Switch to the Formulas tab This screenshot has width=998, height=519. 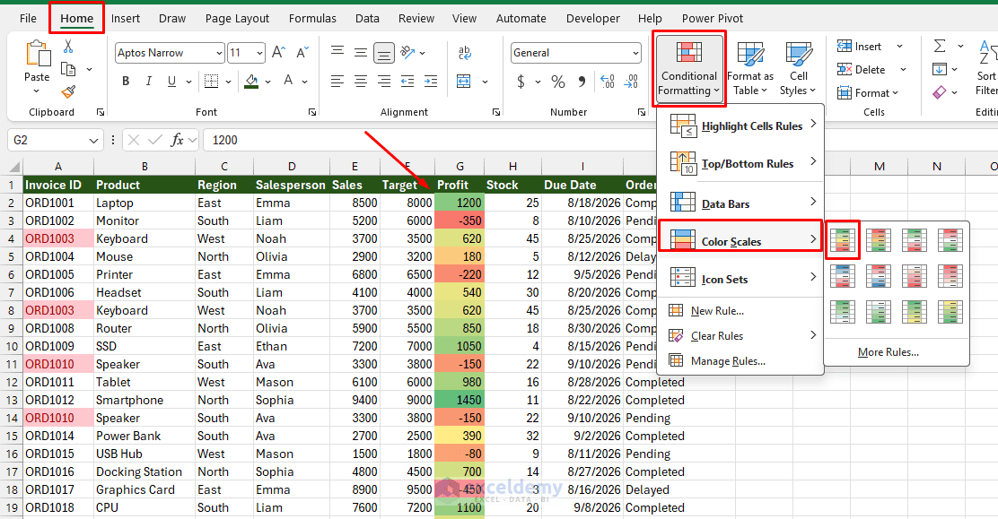coord(312,19)
